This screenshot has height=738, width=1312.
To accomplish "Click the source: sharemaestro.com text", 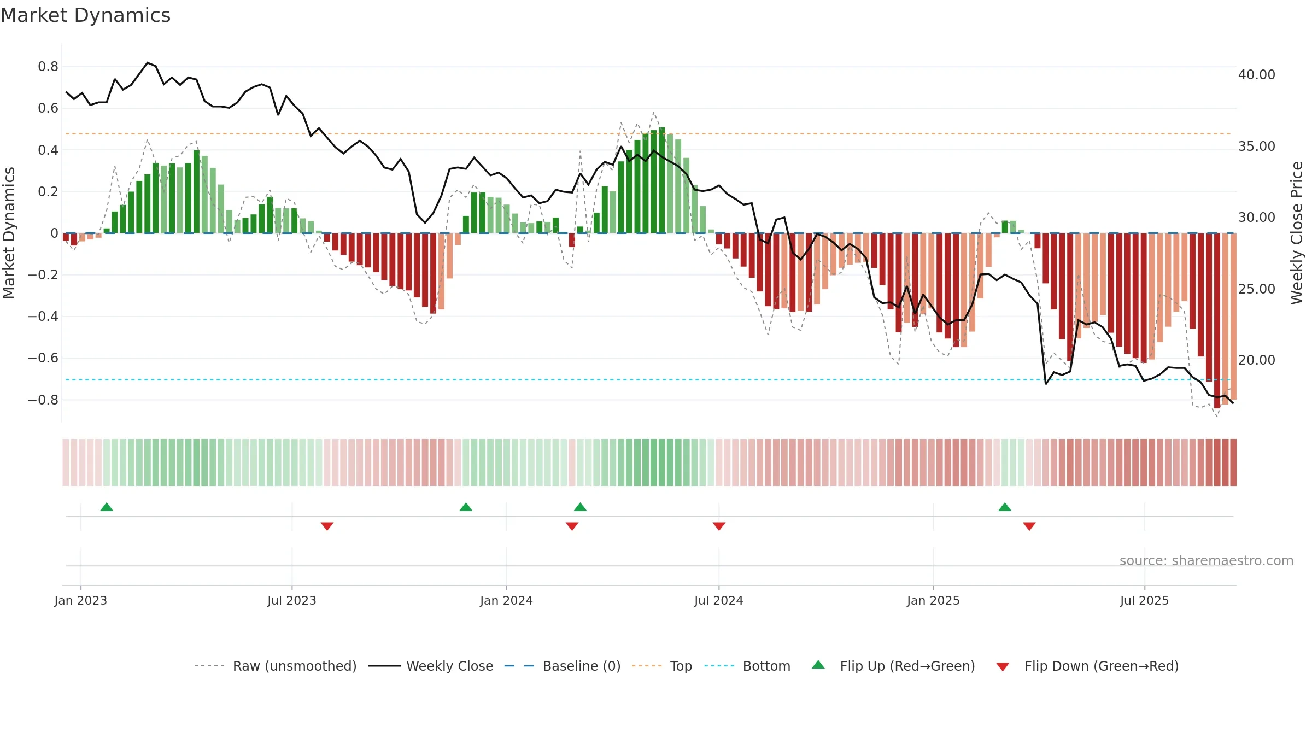I will tap(1206, 560).
